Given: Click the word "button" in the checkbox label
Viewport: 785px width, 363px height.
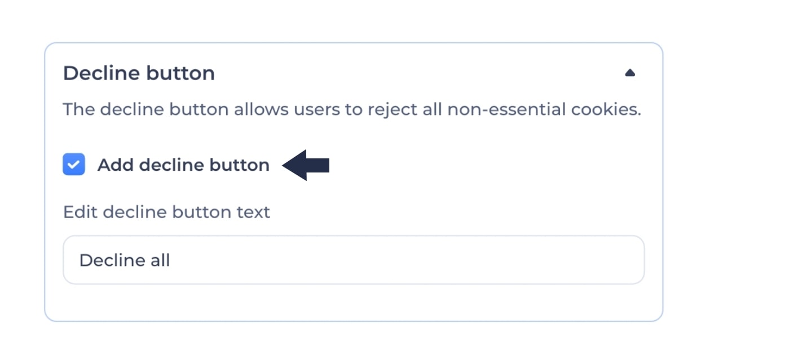Looking at the screenshot, I should (x=239, y=165).
